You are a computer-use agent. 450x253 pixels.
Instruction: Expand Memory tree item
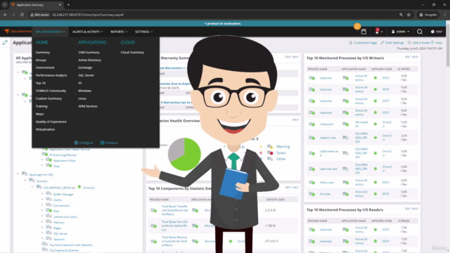(x=42, y=222)
